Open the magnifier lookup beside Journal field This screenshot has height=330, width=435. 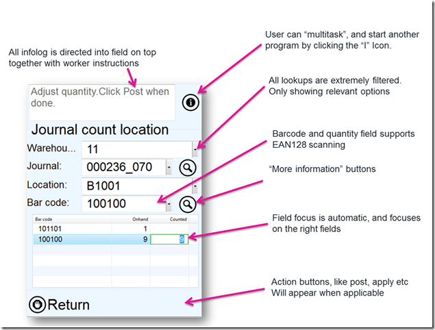coord(187,167)
